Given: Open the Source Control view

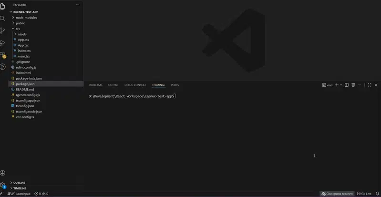Looking at the screenshot, I should [2, 31].
